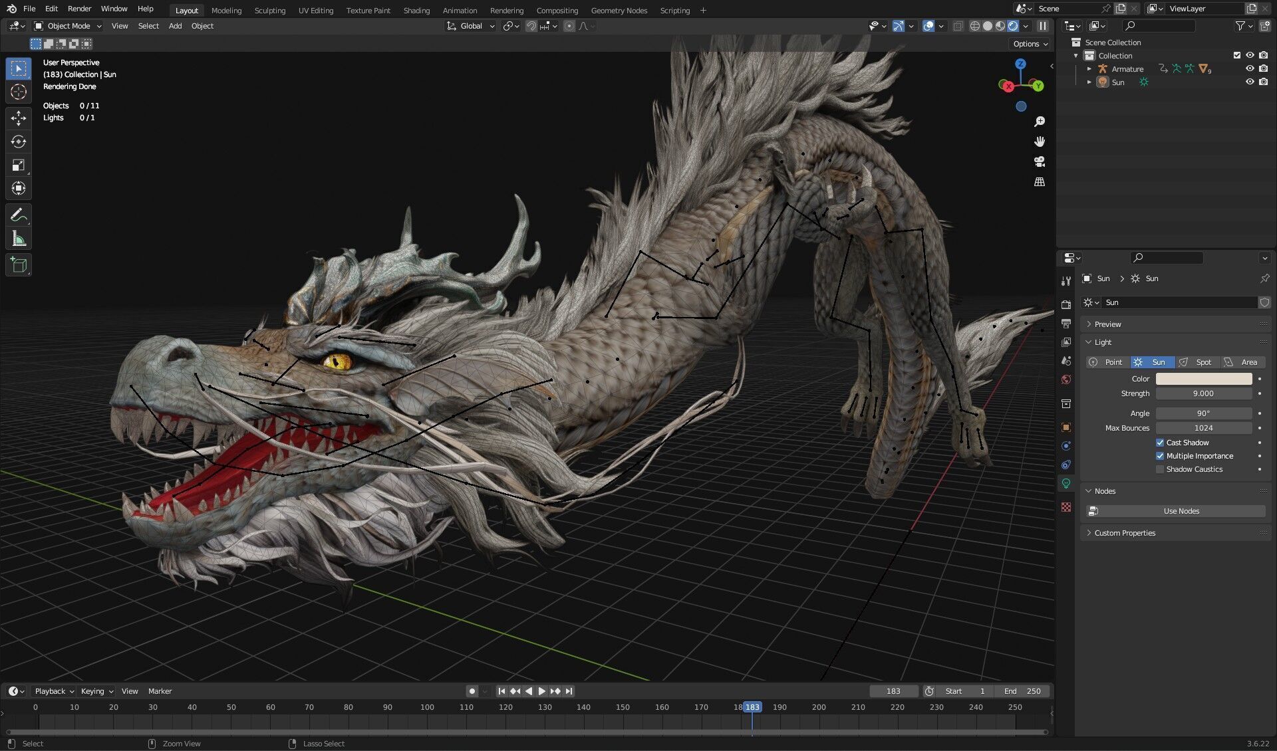The height and width of the screenshot is (751, 1277).
Task: Open the Physics properties tab
Action: (x=1066, y=446)
